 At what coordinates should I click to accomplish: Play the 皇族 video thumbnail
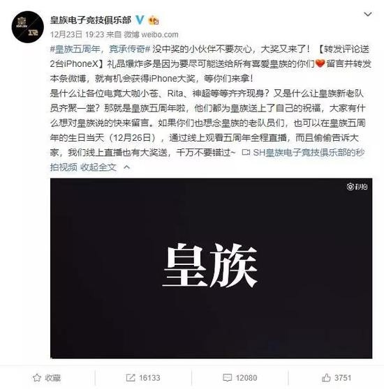(x=211, y=268)
